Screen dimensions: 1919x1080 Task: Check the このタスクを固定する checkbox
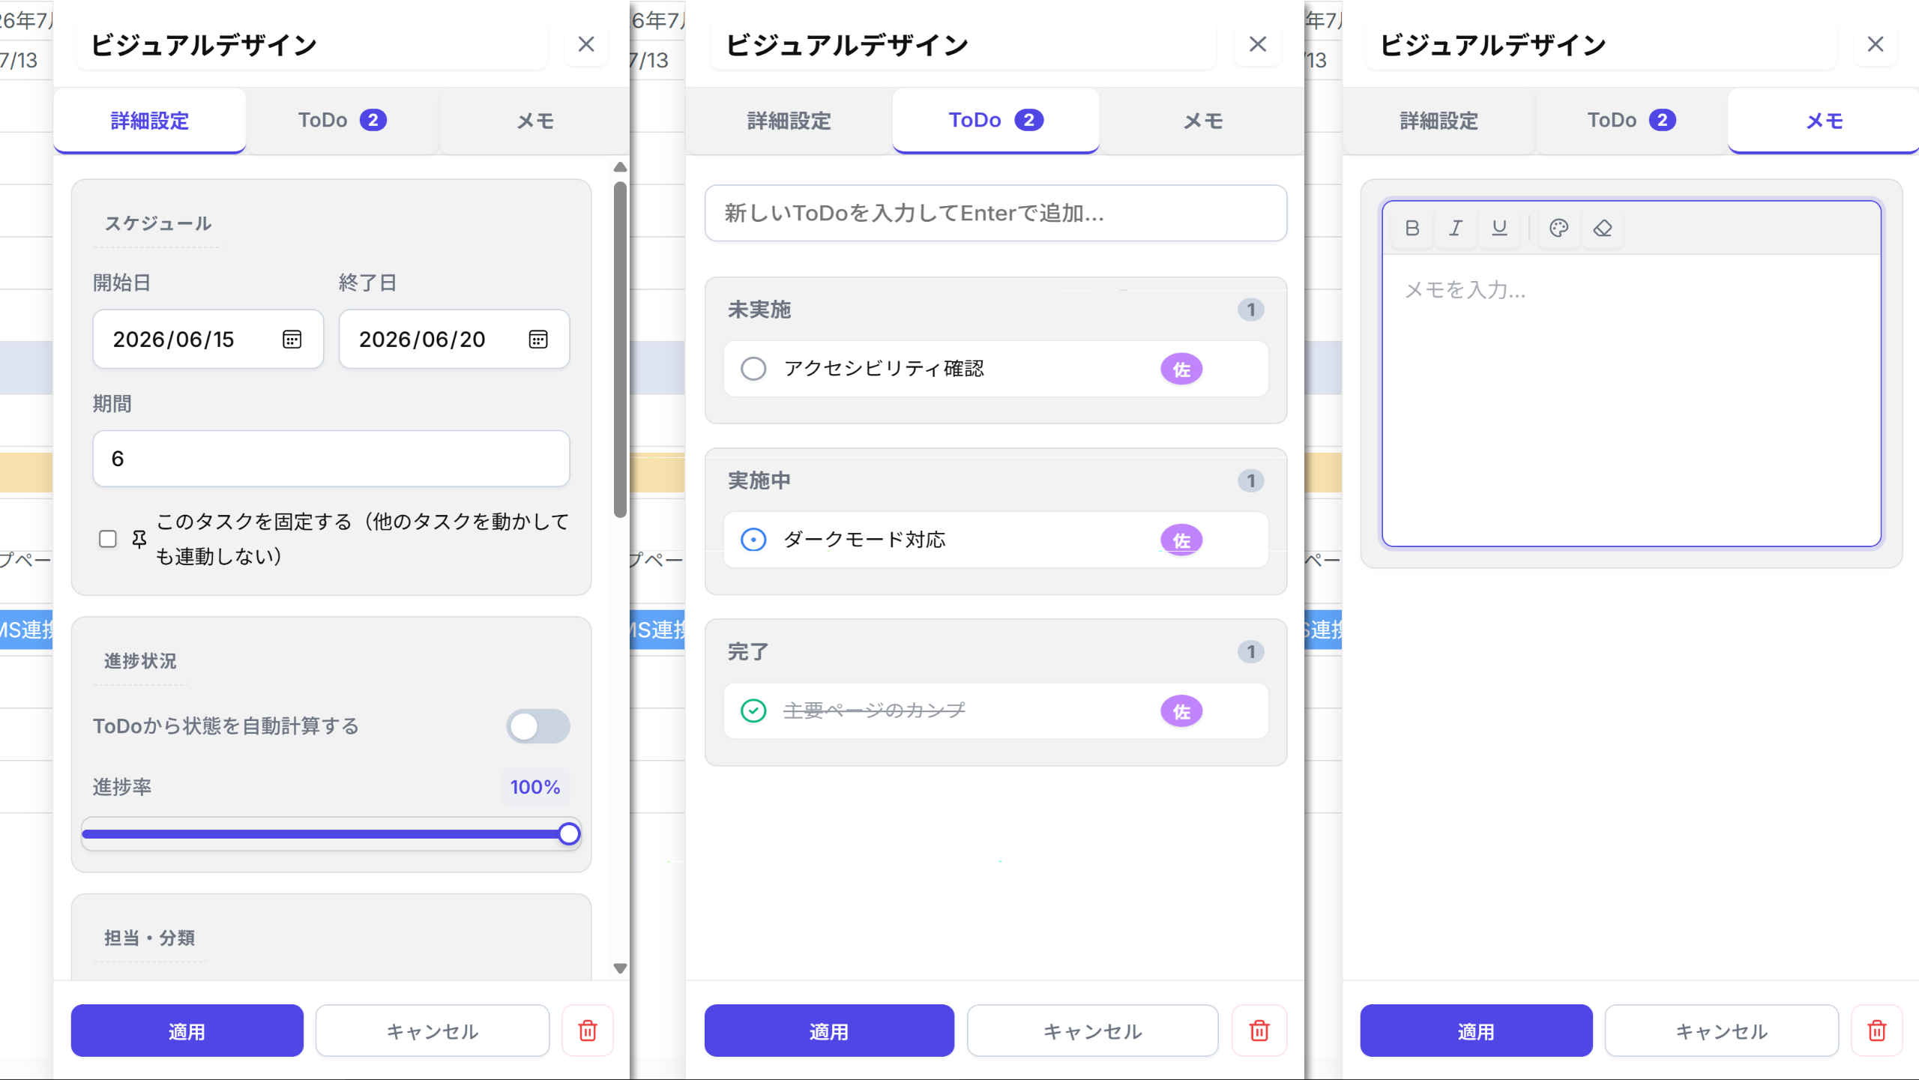click(x=108, y=539)
